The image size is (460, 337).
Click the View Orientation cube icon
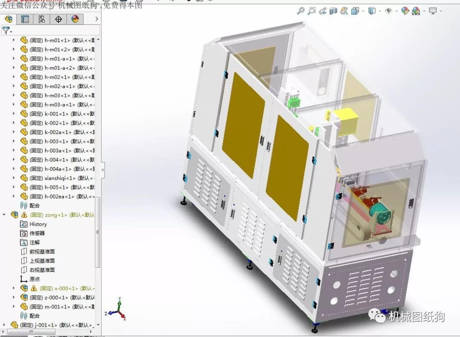(355, 11)
